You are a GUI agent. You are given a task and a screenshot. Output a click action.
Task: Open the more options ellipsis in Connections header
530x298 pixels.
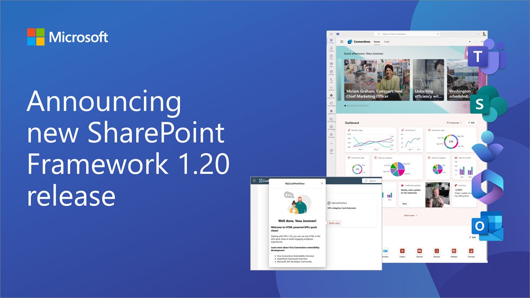click(x=482, y=41)
